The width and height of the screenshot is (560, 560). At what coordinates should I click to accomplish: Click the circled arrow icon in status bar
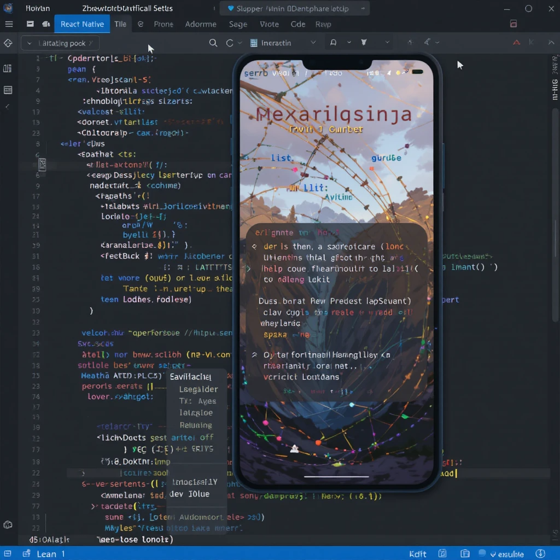point(540,553)
